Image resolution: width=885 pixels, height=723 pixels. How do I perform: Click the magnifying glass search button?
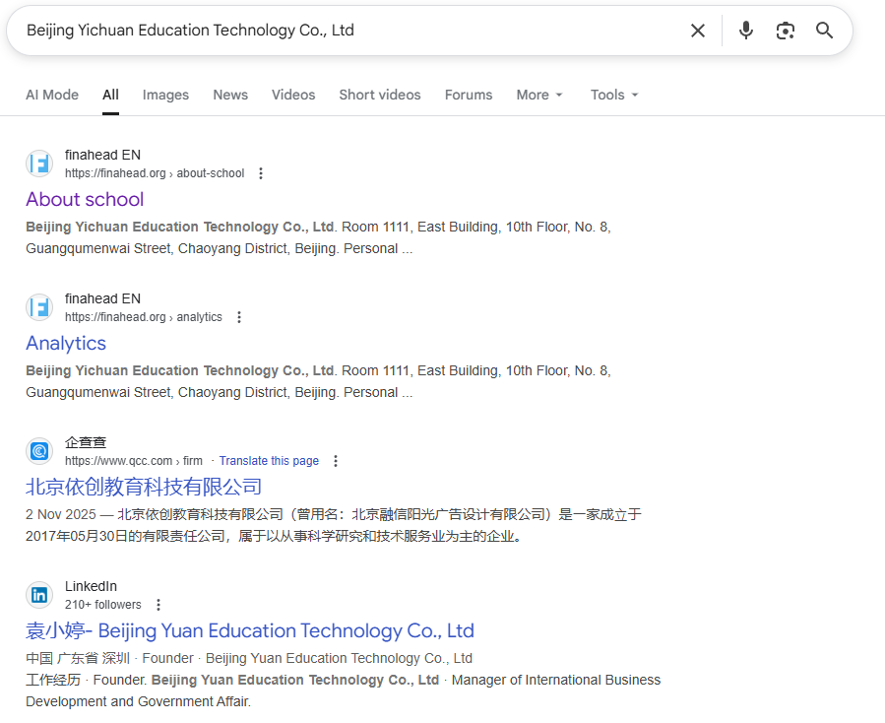pyautogui.click(x=825, y=31)
